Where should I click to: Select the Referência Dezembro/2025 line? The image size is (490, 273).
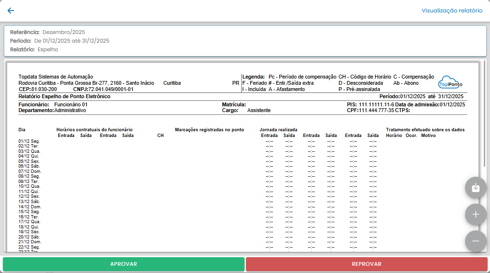[x=47, y=32]
